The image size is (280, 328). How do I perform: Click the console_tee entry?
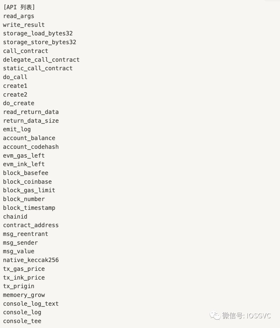pyautogui.click(x=22, y=321)
